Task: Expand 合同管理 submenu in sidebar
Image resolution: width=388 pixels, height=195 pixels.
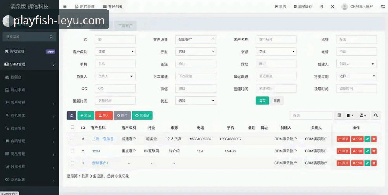Action: coord(29,141)
